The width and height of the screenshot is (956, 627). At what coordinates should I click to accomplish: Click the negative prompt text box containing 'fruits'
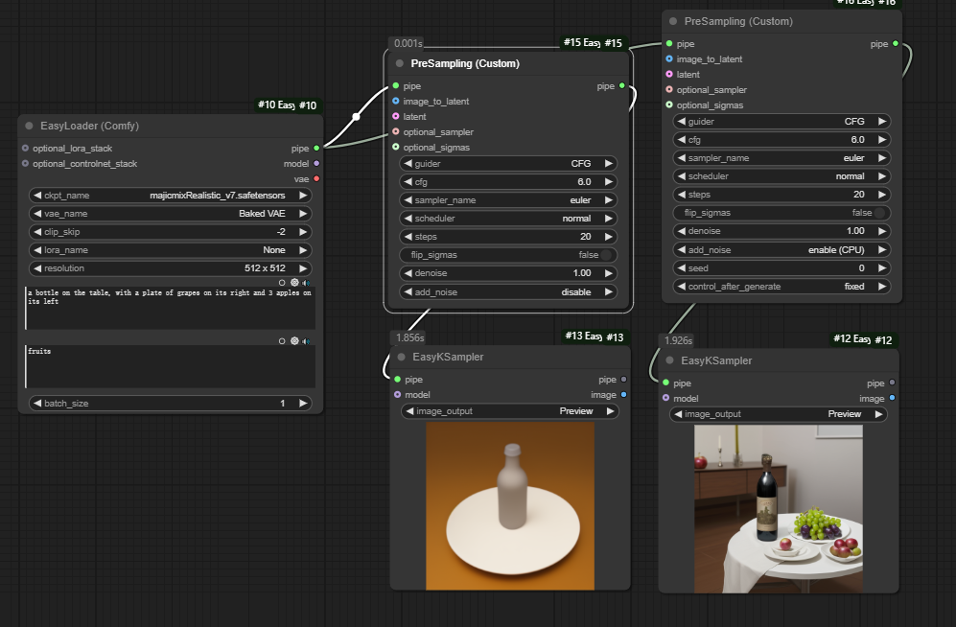[x=170, y=366]
